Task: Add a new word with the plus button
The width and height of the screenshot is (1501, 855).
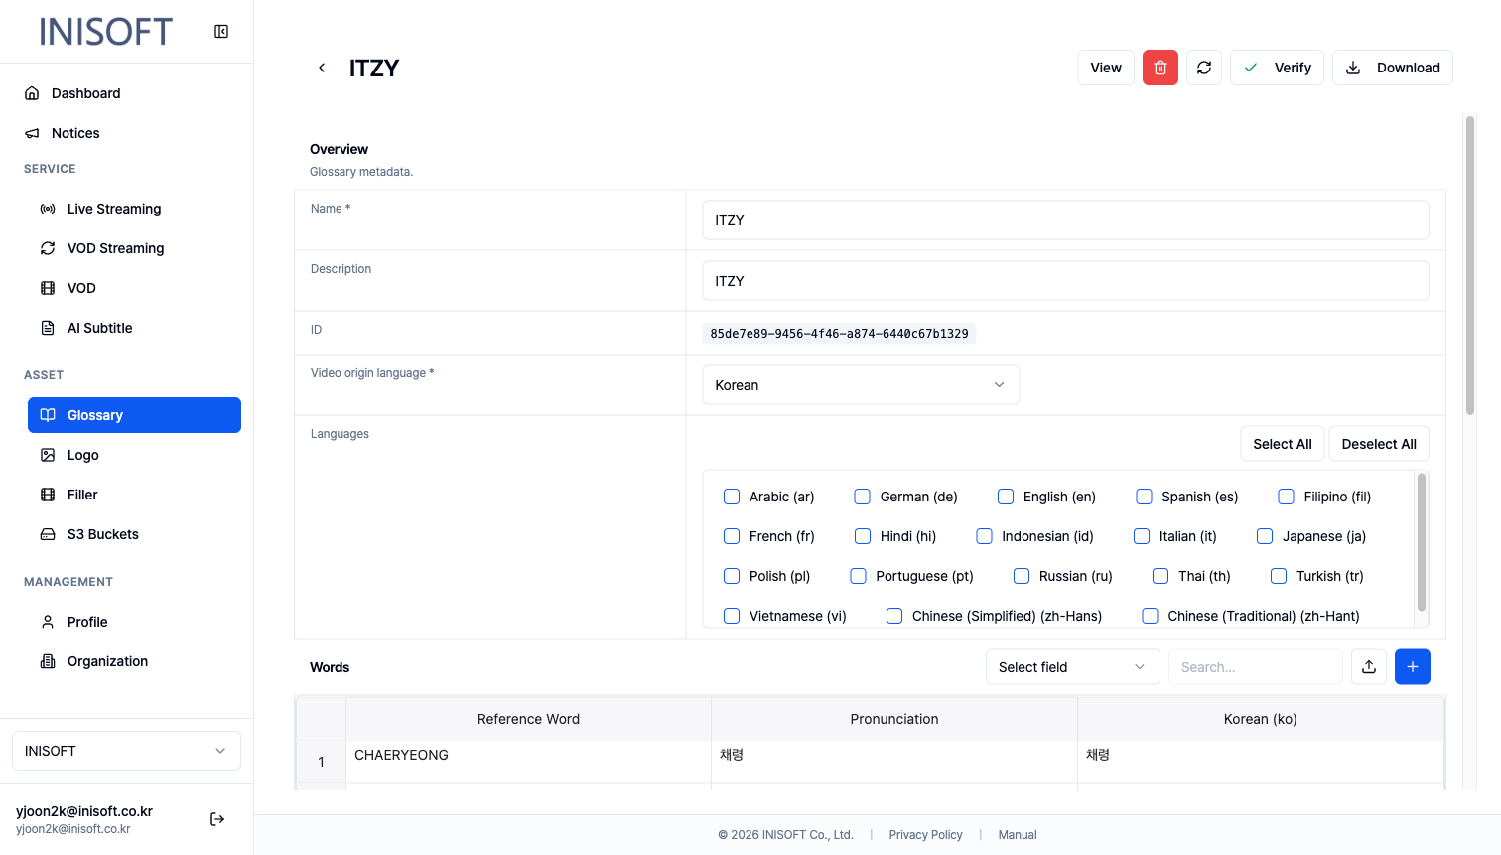Action: 1413,667
